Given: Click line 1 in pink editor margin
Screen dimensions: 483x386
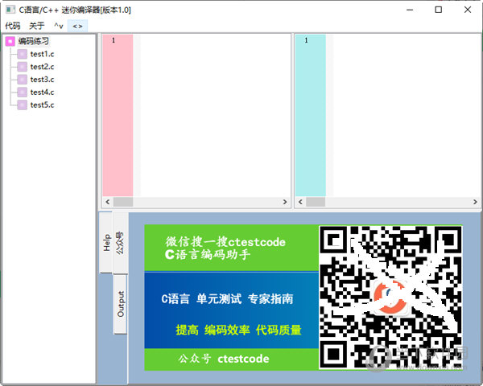Looking at the screenshot, I should coord(114,40).
